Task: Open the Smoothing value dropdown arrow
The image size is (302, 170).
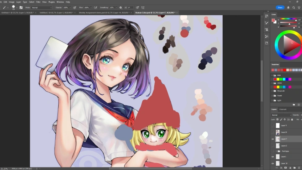Action: (x=116, y=8)
